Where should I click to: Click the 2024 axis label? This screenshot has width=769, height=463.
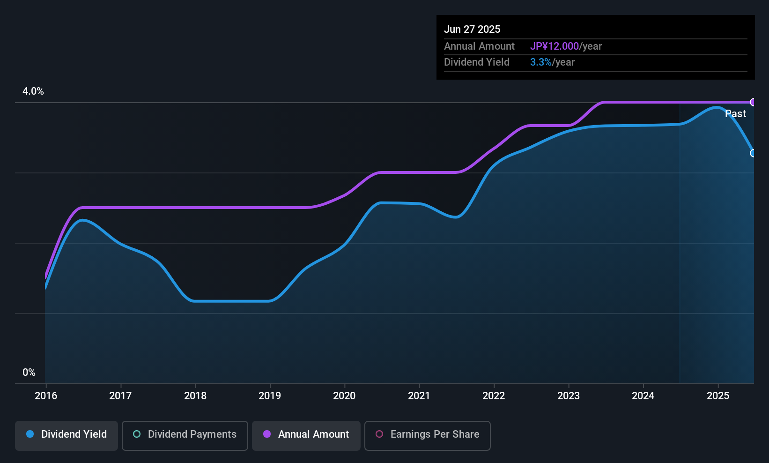click(x=643, y=396)
